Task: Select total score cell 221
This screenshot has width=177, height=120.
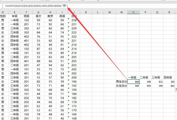Action: click(x=74, y=41)
